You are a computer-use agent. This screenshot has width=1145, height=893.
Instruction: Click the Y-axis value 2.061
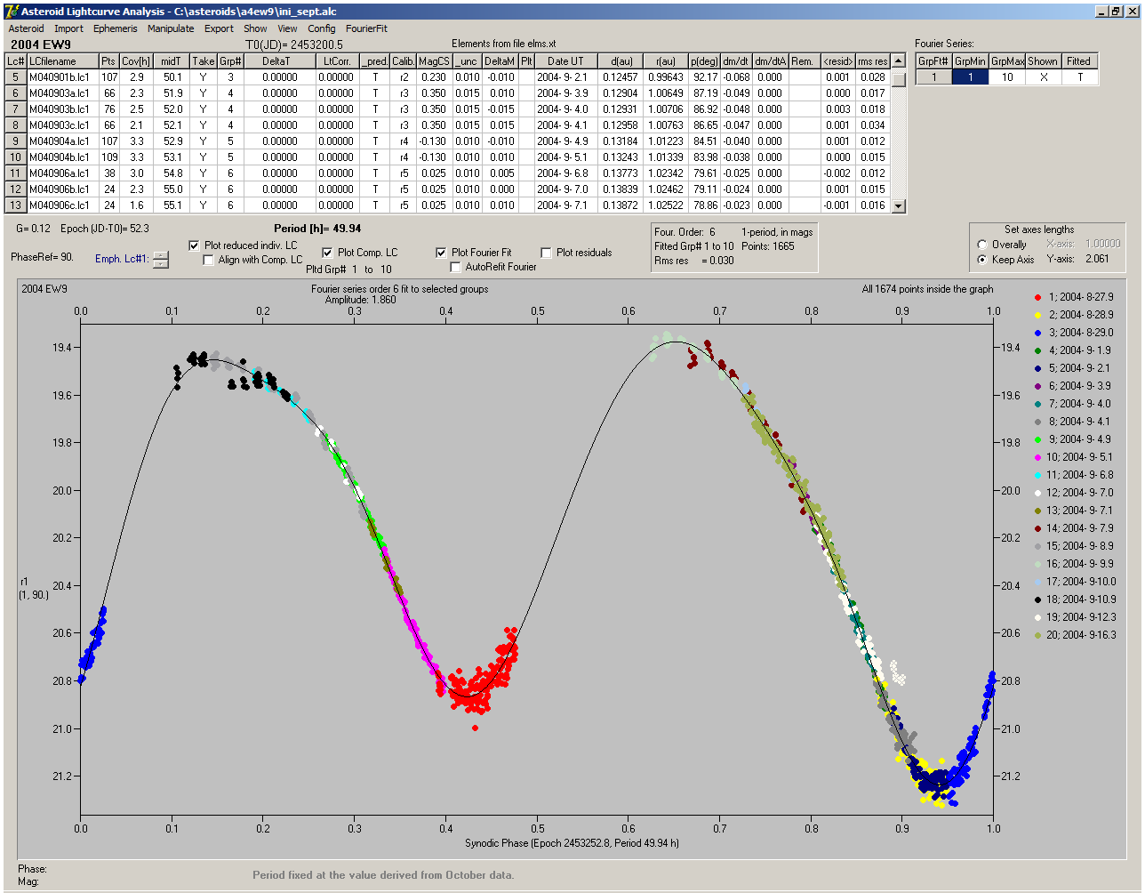[x=1097, y=259]
